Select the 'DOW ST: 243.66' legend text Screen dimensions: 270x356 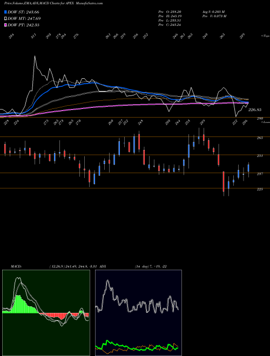pos(24,12)
